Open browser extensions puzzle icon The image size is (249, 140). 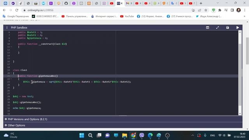220,10
